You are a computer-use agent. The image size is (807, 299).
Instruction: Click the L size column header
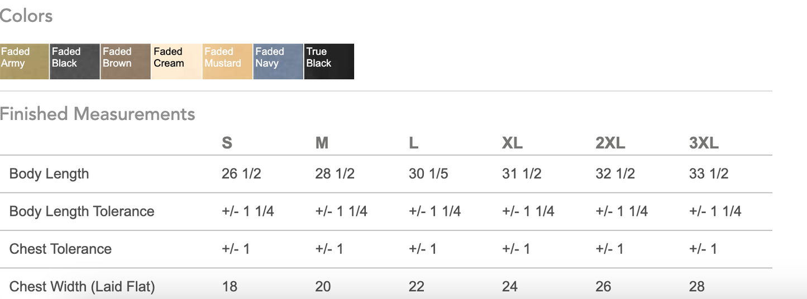[413, 143]
